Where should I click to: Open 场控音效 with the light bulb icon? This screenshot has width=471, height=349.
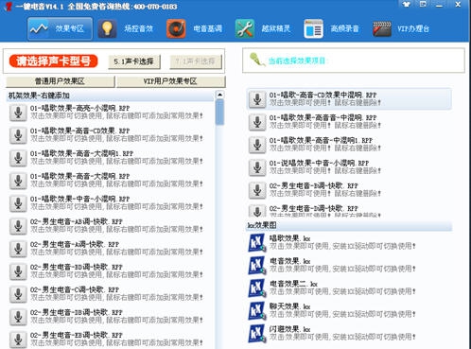click(126, 28)
